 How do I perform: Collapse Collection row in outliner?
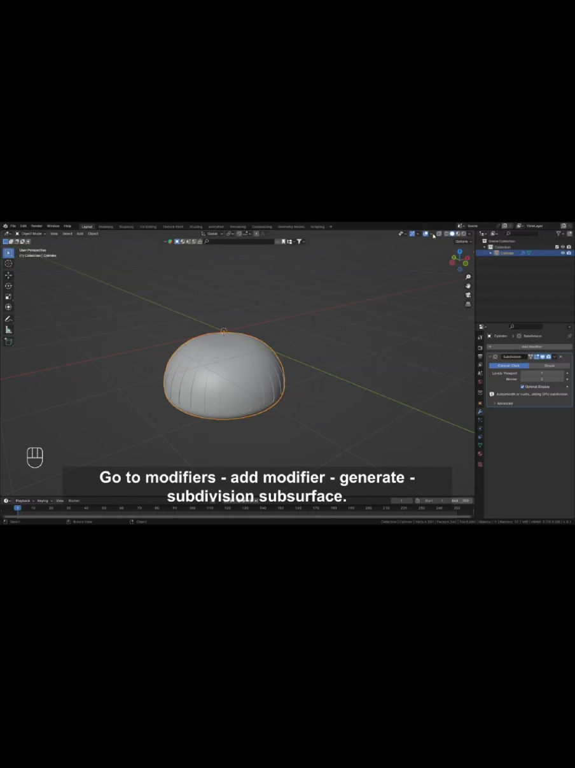point(485,247)
